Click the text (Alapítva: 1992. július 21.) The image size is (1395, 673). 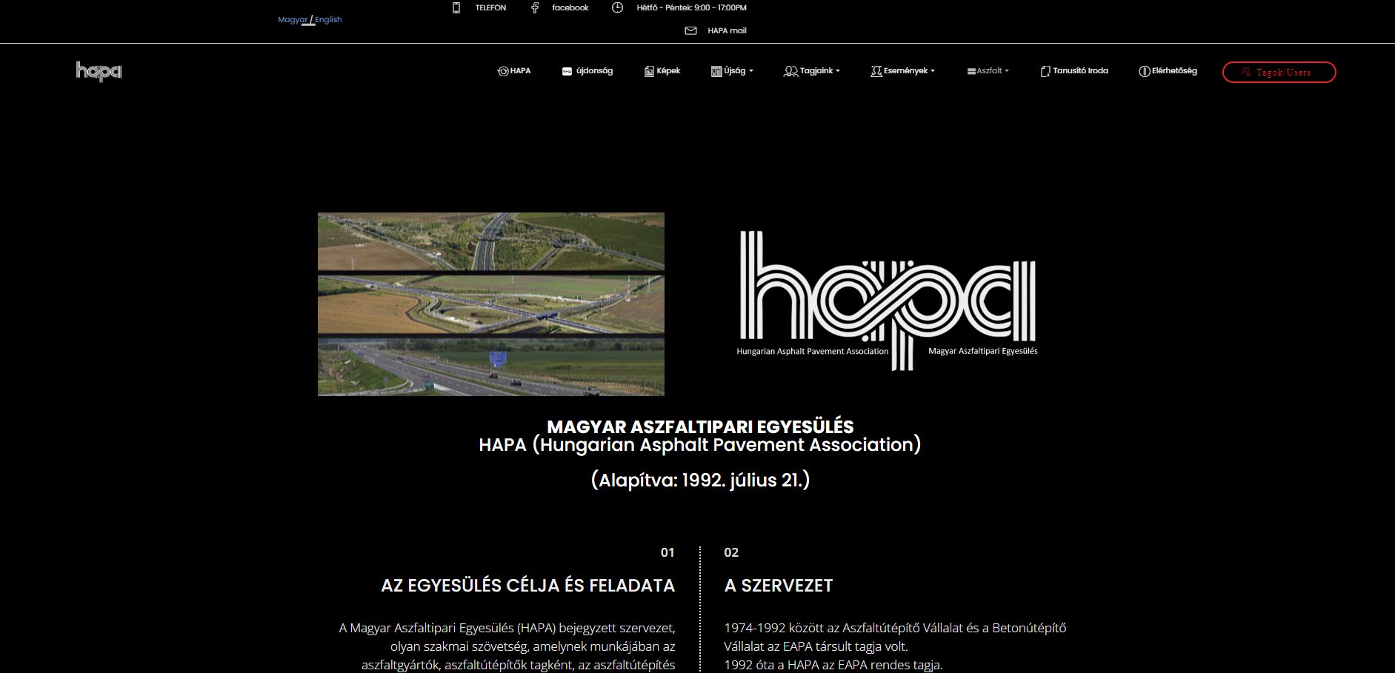pyautogui.click(x=700, y=481)
